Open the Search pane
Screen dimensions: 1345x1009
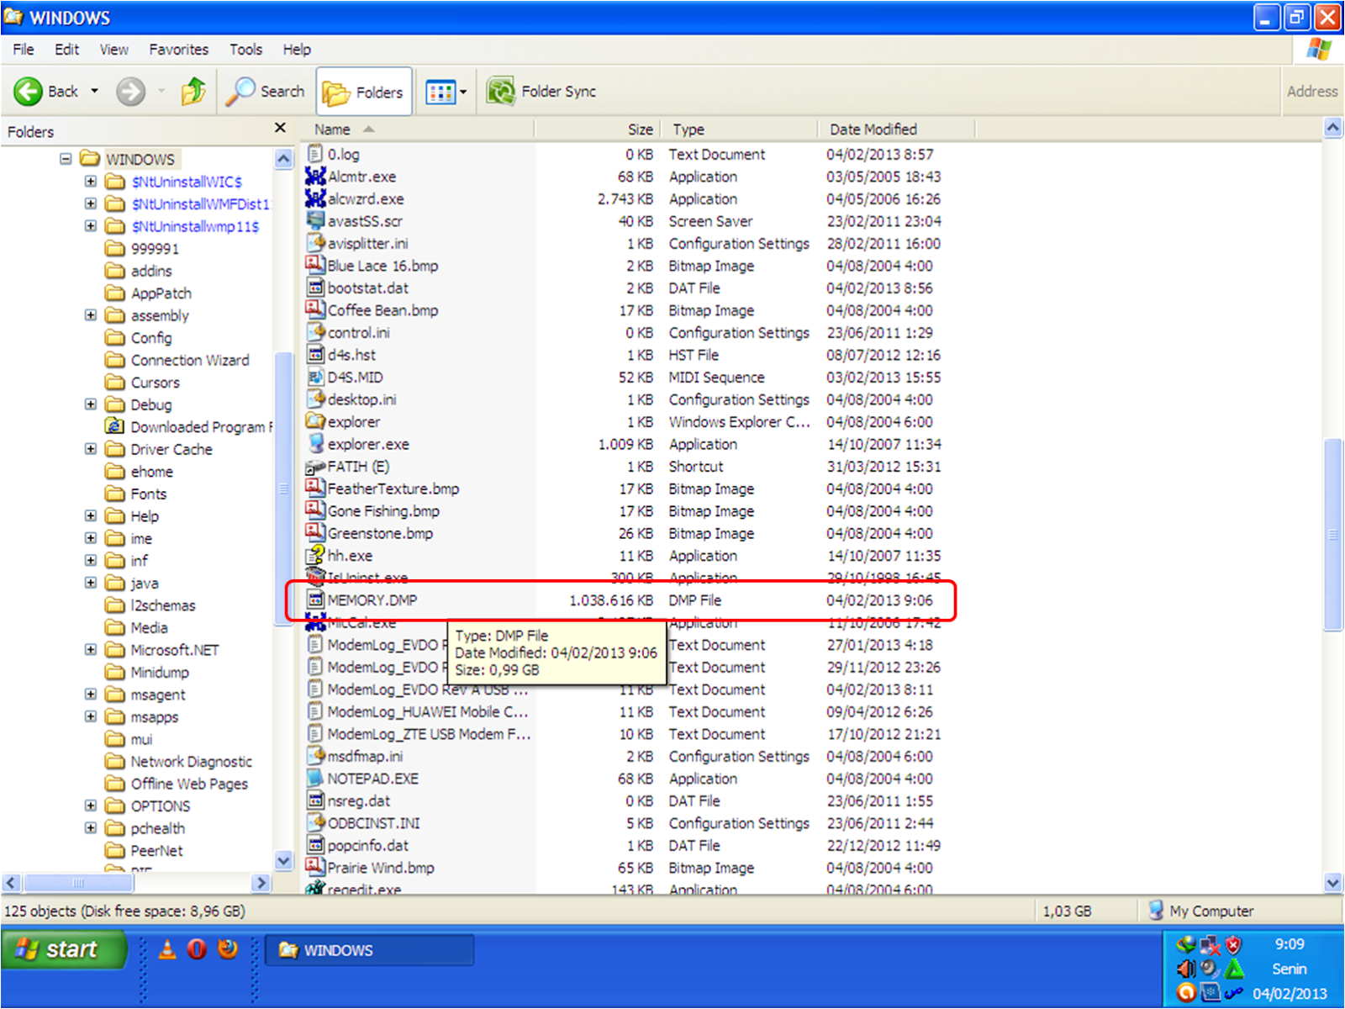click(x=266, y=91)
